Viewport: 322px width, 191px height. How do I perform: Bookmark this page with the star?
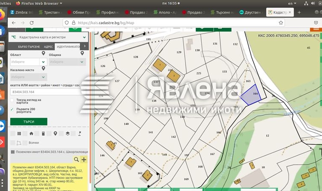[281, 23]
